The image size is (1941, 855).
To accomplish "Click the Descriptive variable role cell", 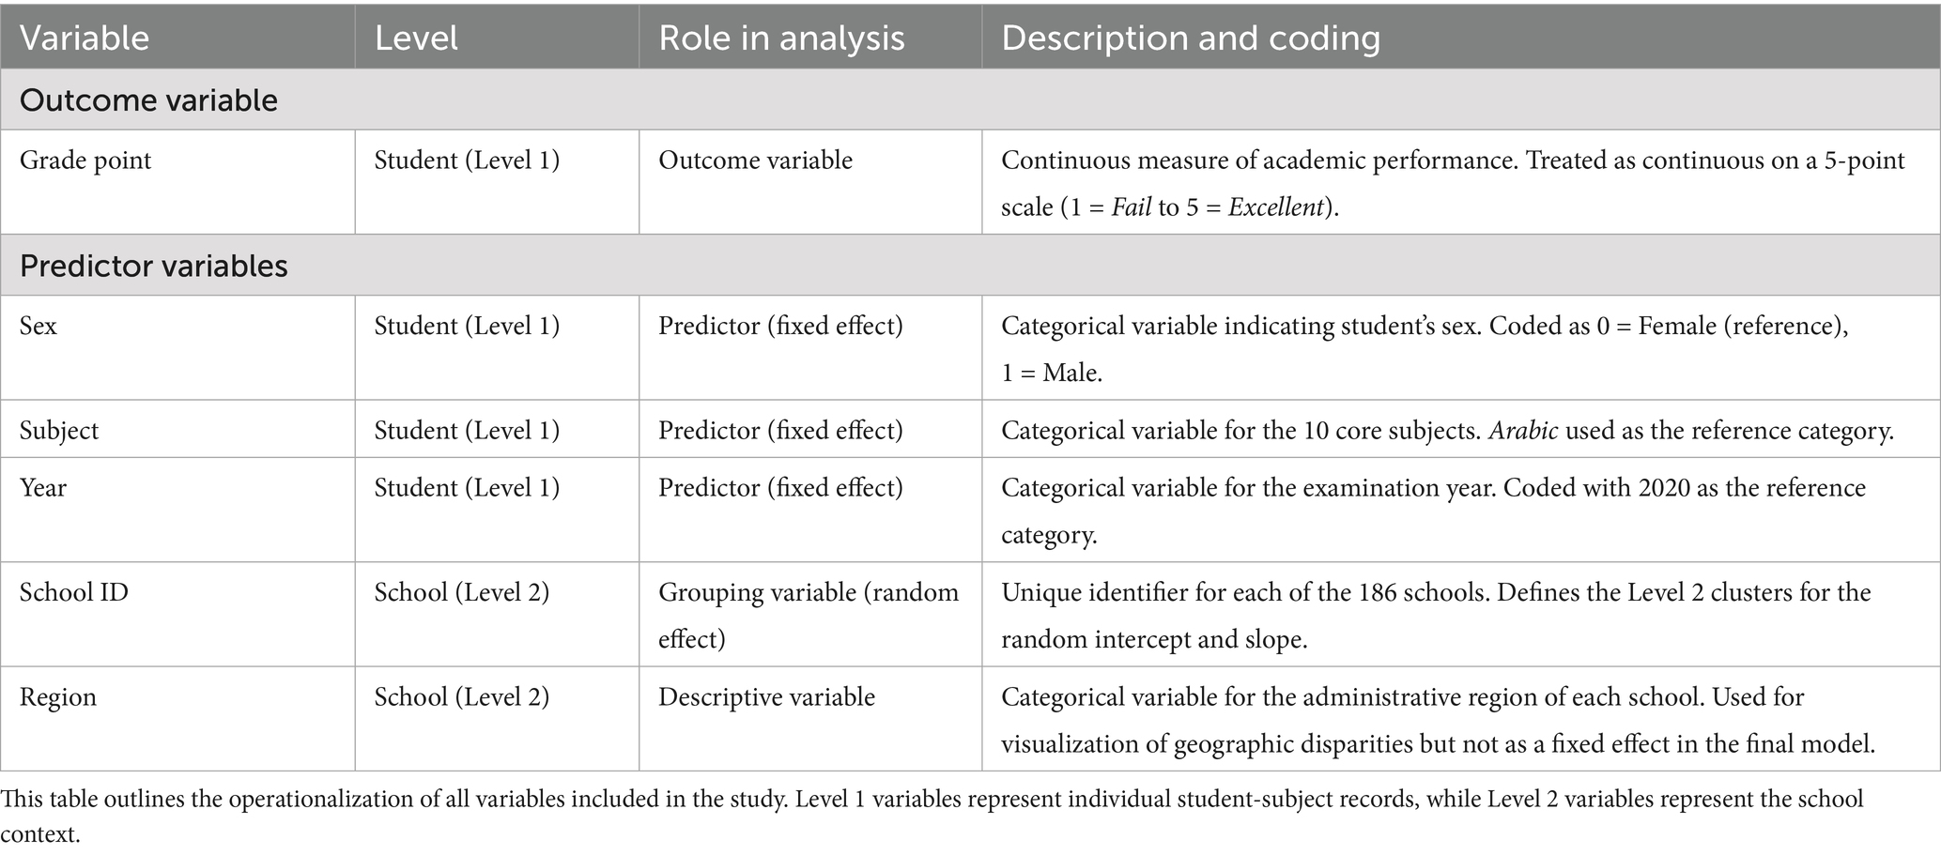I will 766,696.
